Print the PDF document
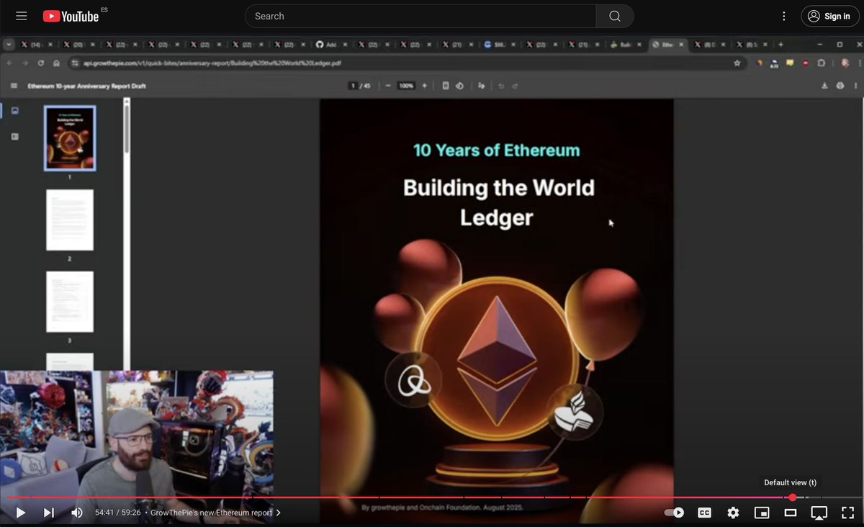This screenshot has height=527, width=864. click(x=839, y=85)
